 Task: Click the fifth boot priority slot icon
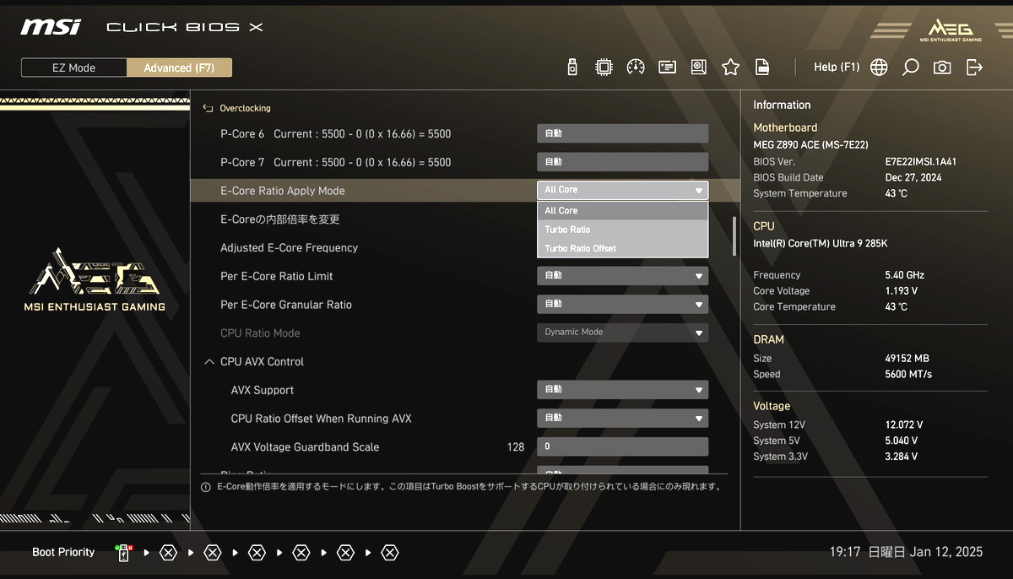coord(301,553)
